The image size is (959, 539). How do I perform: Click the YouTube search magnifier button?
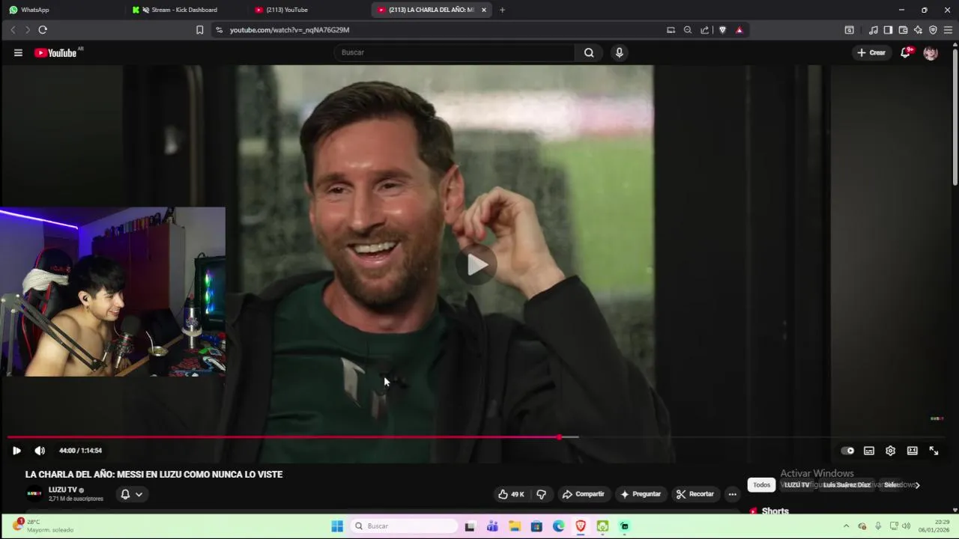point(589,52)
